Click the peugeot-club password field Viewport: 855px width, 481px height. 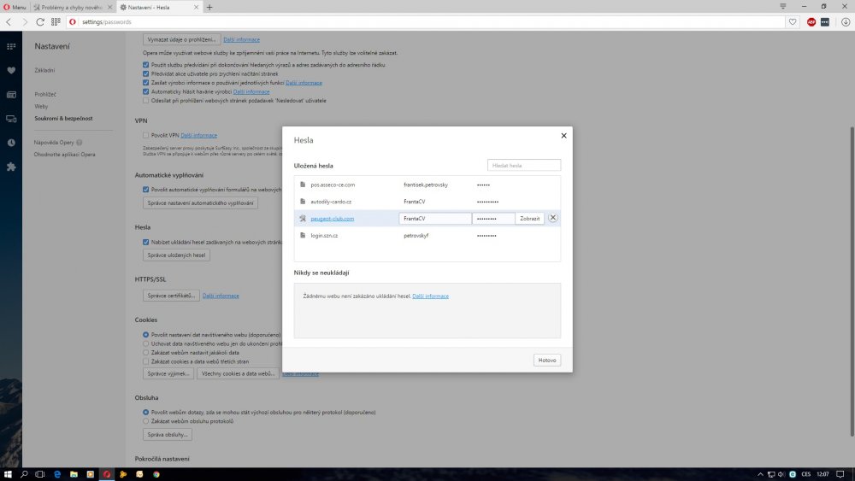pos(493,219)
